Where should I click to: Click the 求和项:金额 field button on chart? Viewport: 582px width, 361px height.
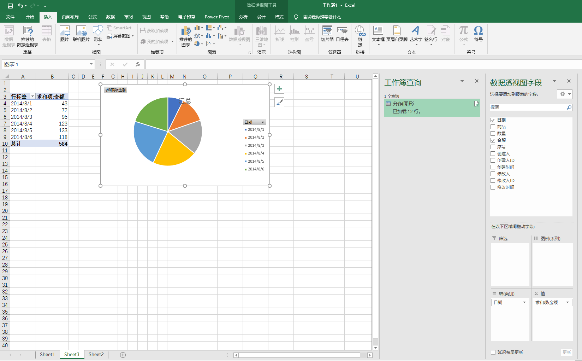pyautogui.click(x=115, y=90)
